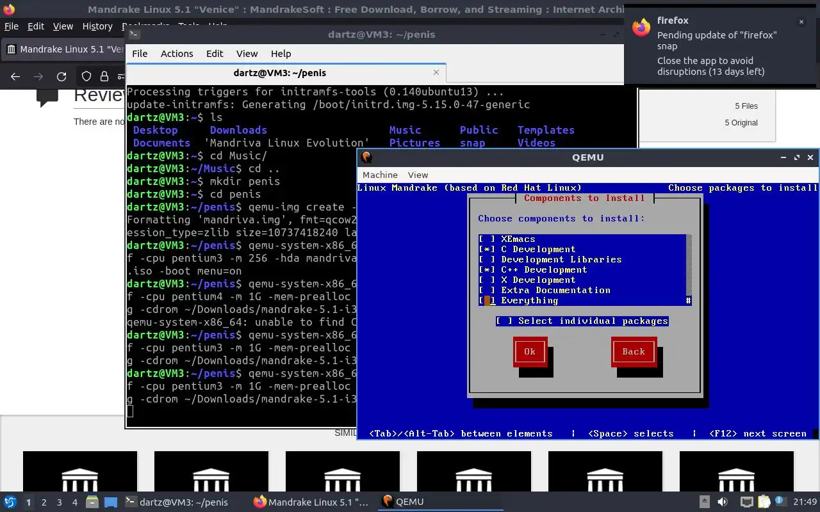Click Back in the Components to Install dialog
820x512 pixels.
click(634, 351)
